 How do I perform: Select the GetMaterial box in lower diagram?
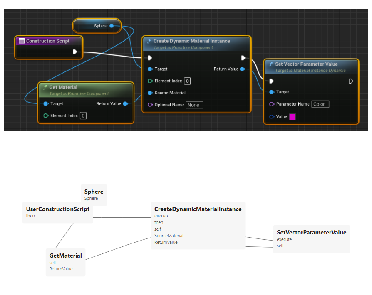point(65,262)
